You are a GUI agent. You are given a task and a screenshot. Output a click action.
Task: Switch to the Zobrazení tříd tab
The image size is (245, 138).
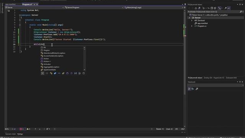(x=231, y=78)
